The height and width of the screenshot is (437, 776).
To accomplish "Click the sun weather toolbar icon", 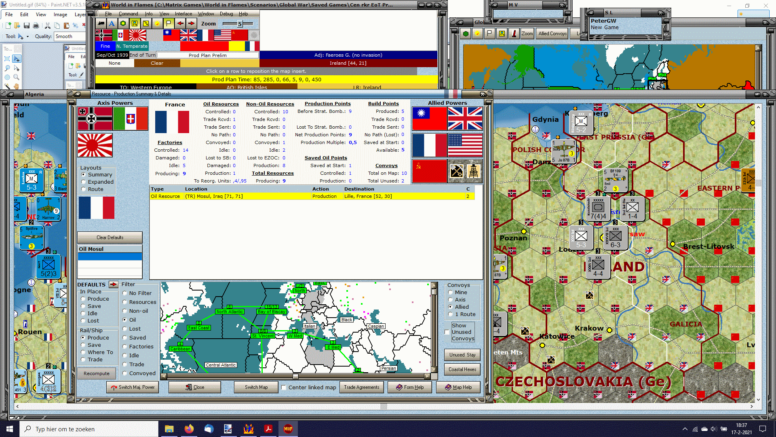I will (157, 23).
